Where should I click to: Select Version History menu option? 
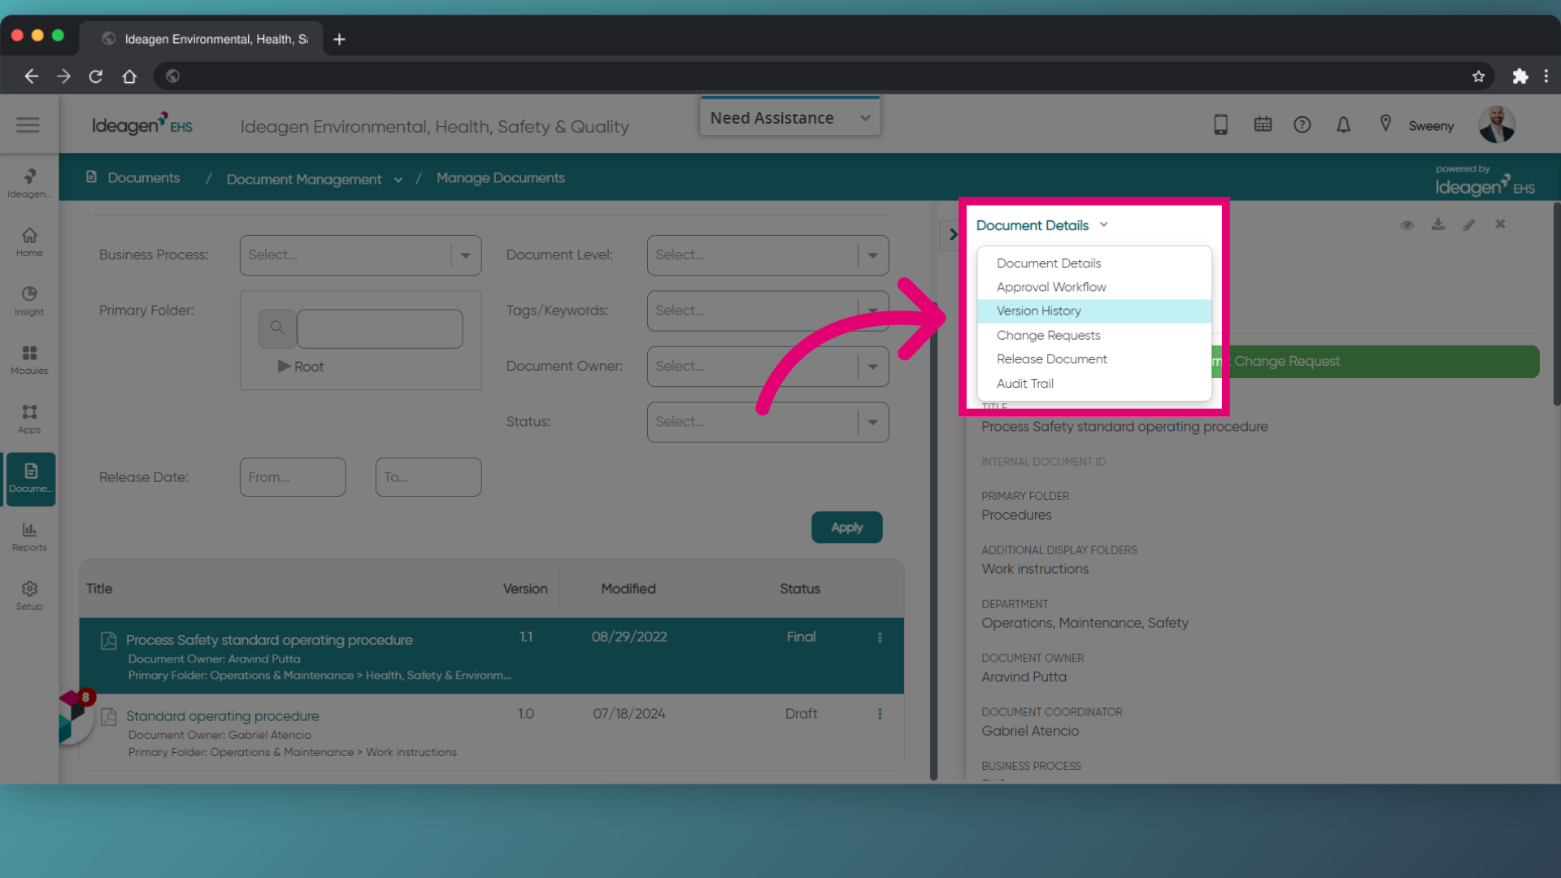(1094, 311)
